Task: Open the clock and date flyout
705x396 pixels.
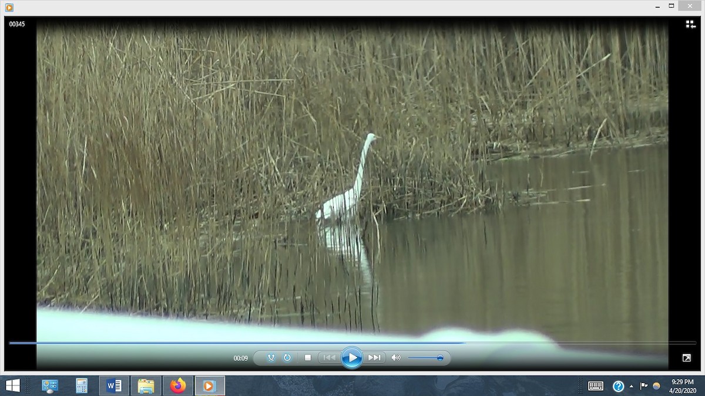Action: [x=682, y=385]
